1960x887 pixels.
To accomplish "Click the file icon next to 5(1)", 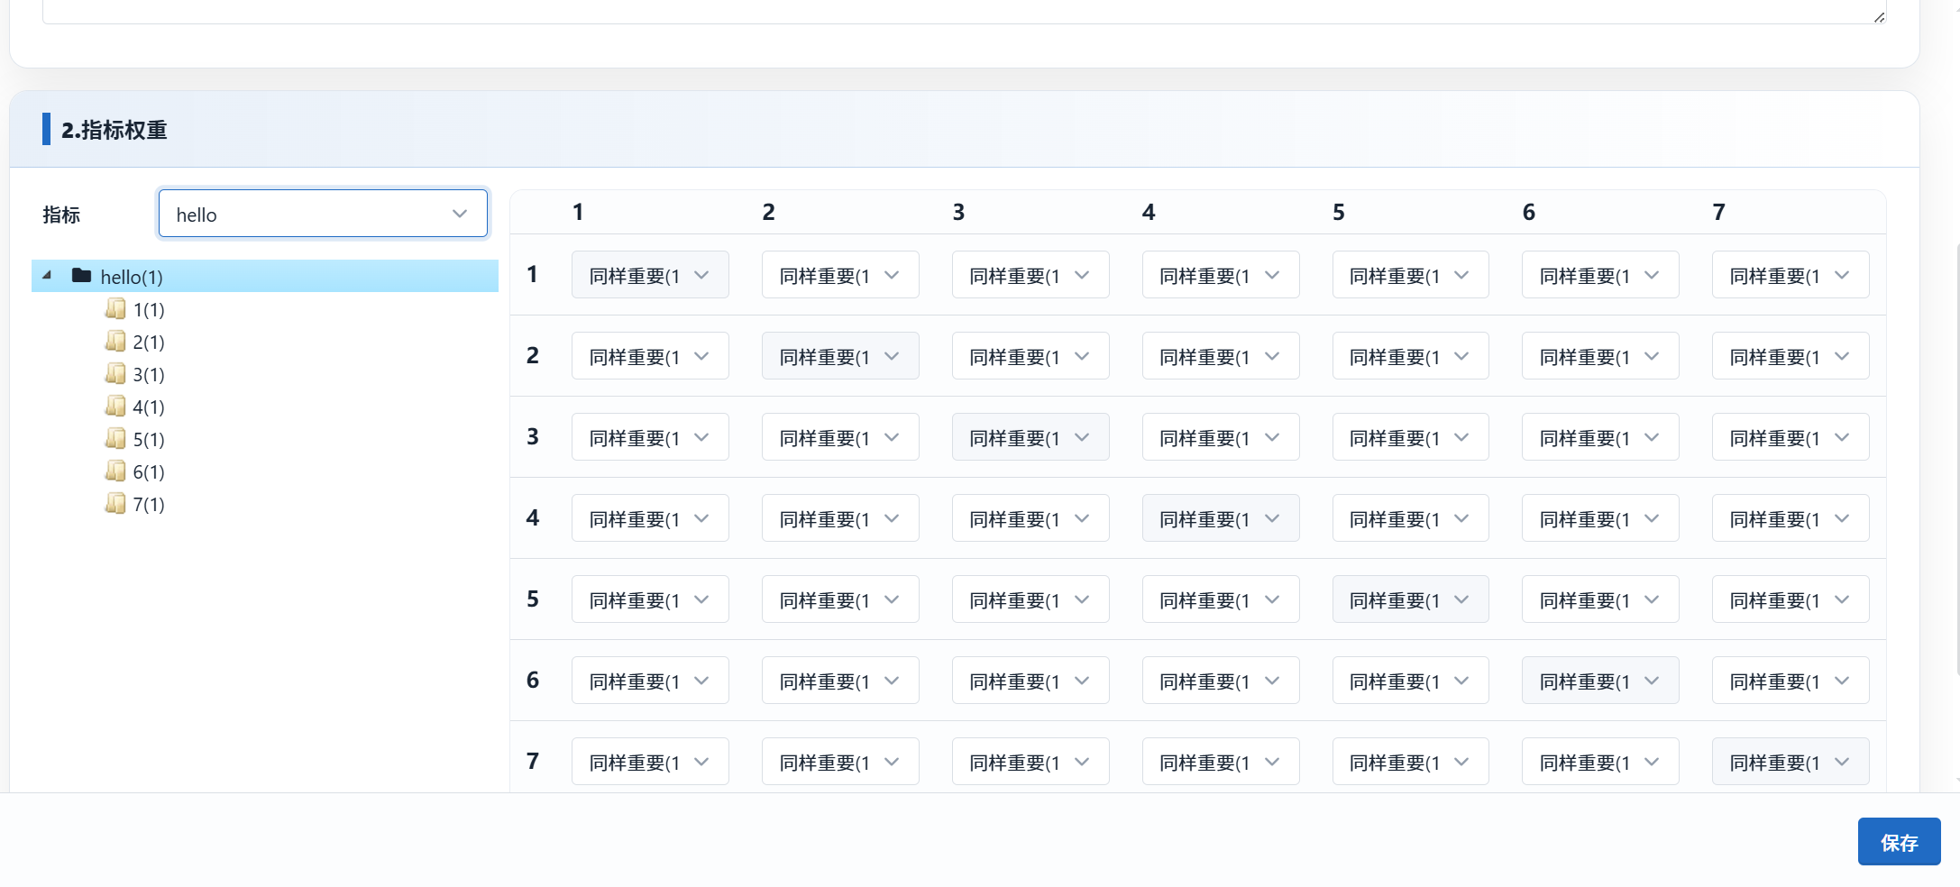I will click(x=115, y=439).
